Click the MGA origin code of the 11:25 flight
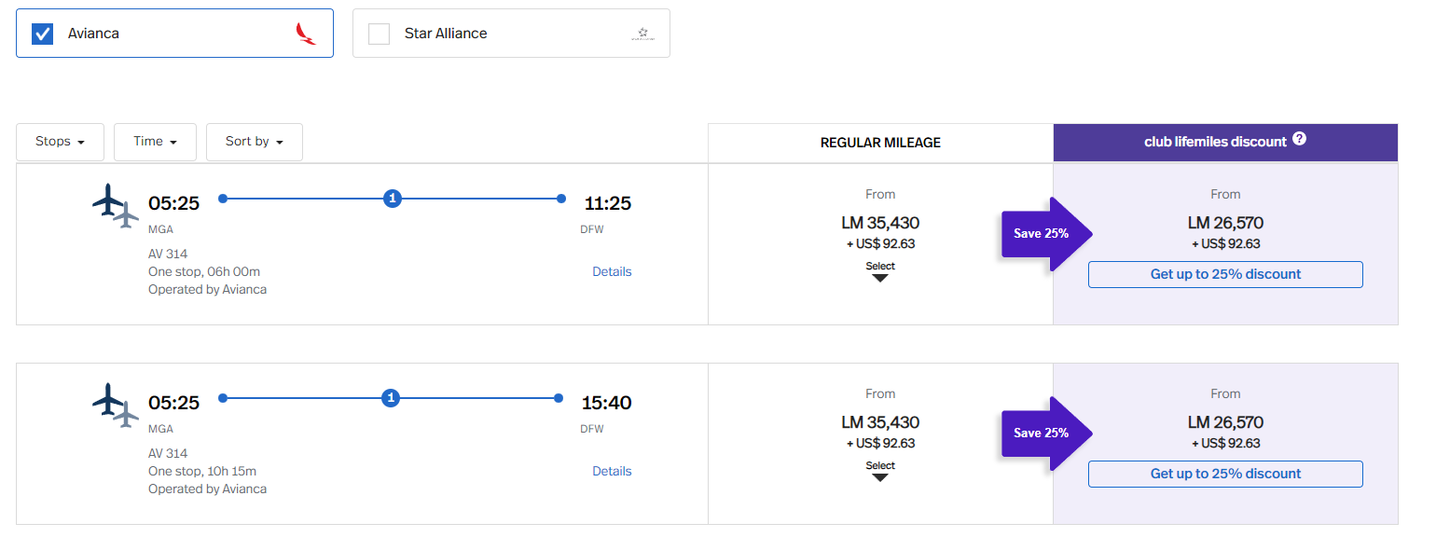The width and height of the screenshot is (1436, 537). (x=160, y=229)
